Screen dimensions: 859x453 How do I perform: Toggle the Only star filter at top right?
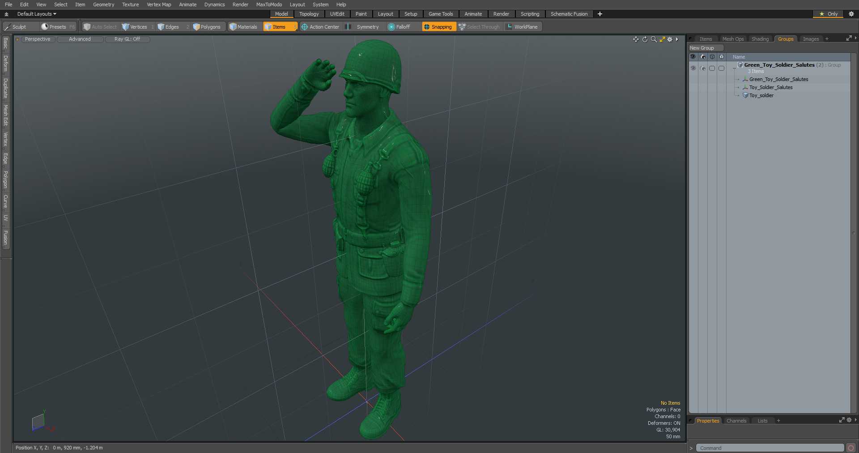tap(829, 14)
